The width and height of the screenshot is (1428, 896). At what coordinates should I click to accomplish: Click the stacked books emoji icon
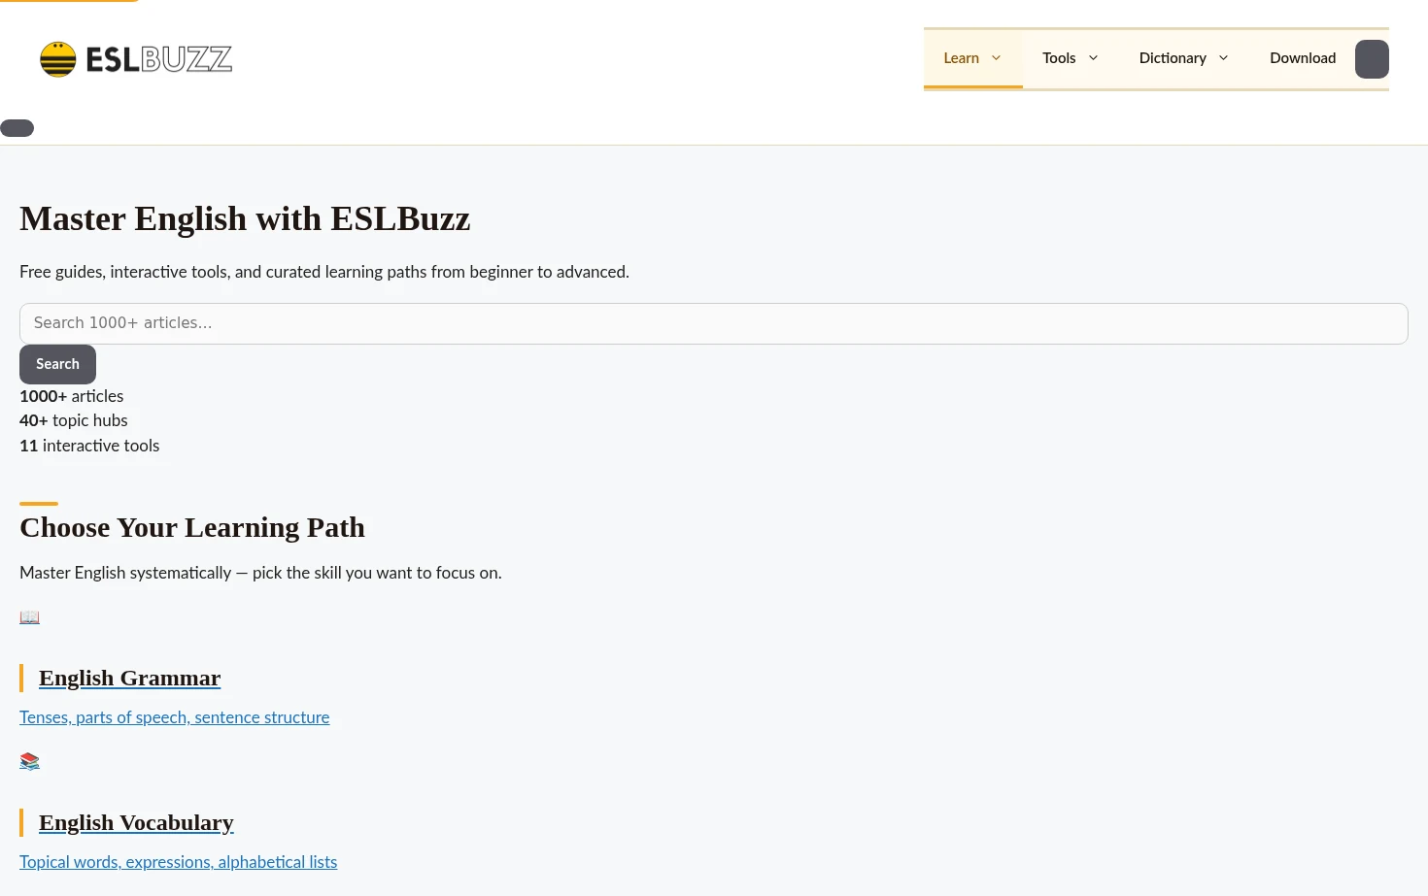[x=29, y=761]
